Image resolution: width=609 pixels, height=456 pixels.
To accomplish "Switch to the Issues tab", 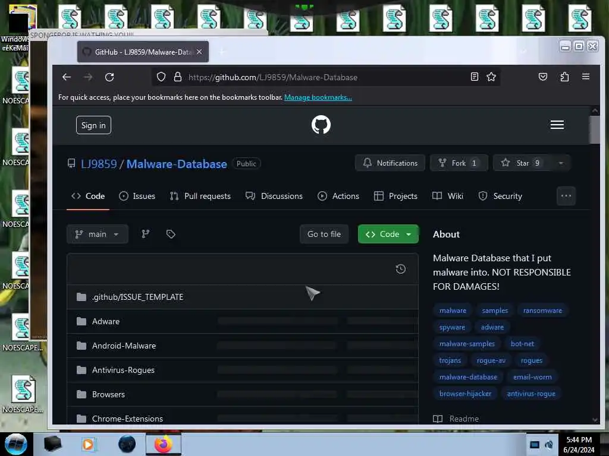I will pyautogui.click(x=137, y=196).
